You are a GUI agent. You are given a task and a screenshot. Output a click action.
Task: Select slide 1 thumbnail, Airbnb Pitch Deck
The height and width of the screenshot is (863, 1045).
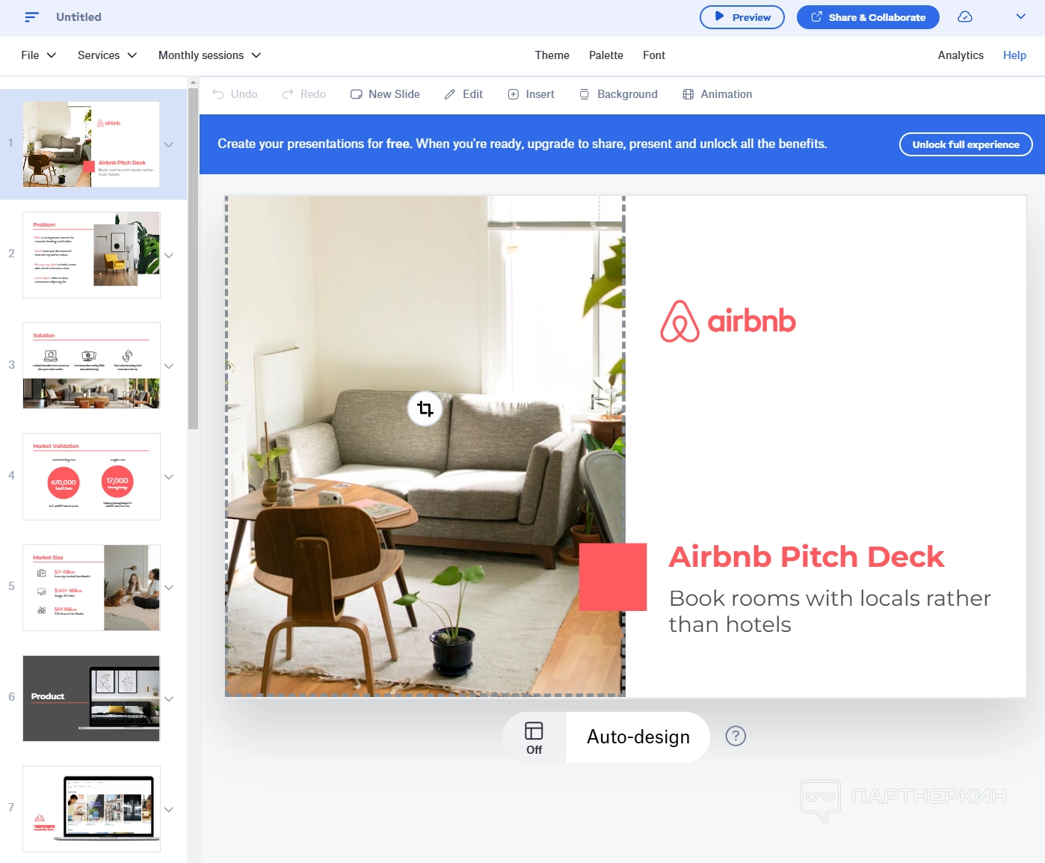coord(91,144)
